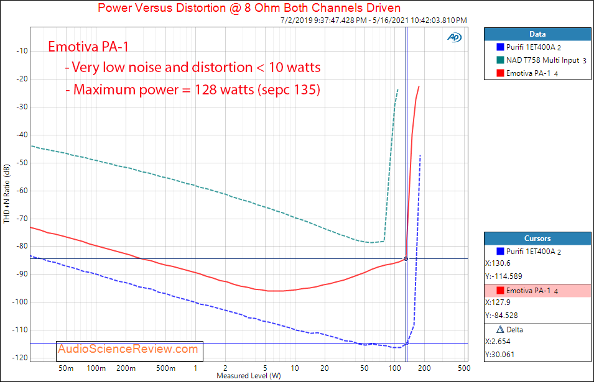Click the Delta triangle icon in Cursors

[500, 329]
